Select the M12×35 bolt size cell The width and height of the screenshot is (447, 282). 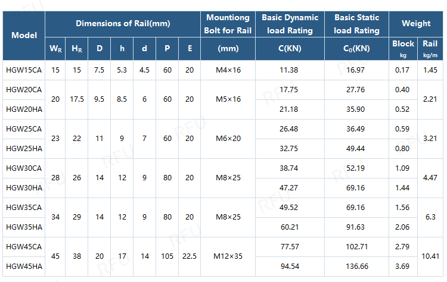coord(228,256)
